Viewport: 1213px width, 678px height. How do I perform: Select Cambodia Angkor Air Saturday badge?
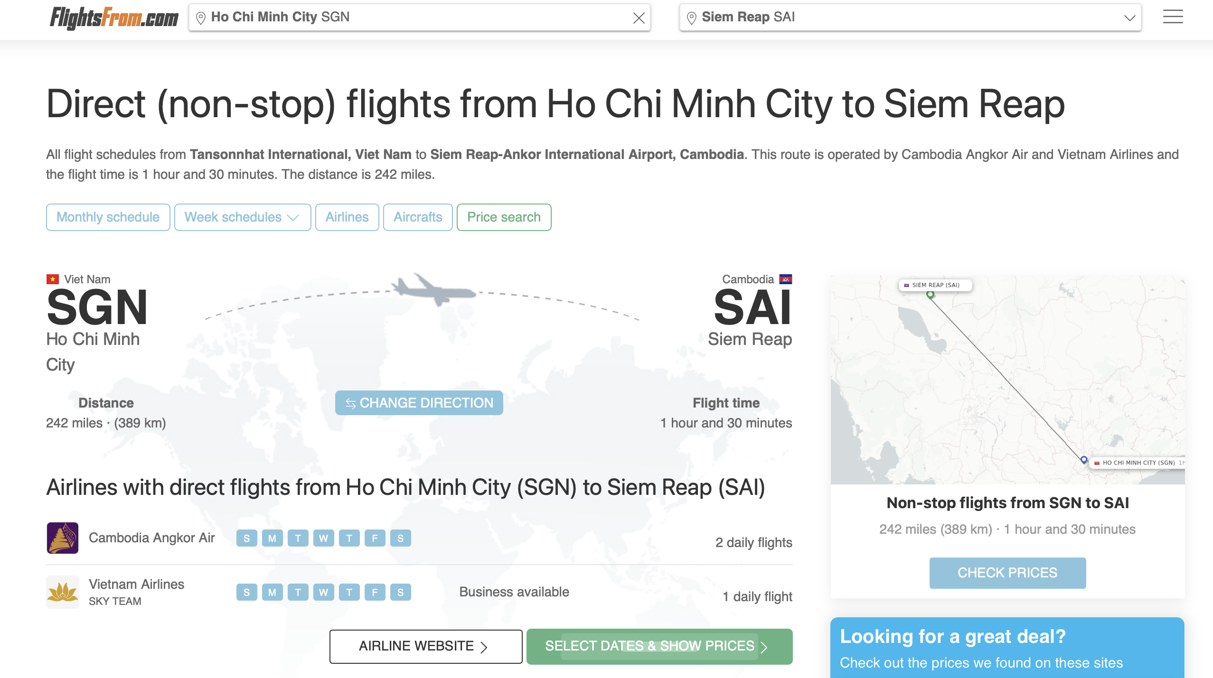tap(401, 538)
